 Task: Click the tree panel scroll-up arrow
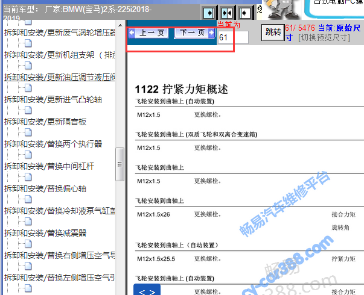pos(120,25)
